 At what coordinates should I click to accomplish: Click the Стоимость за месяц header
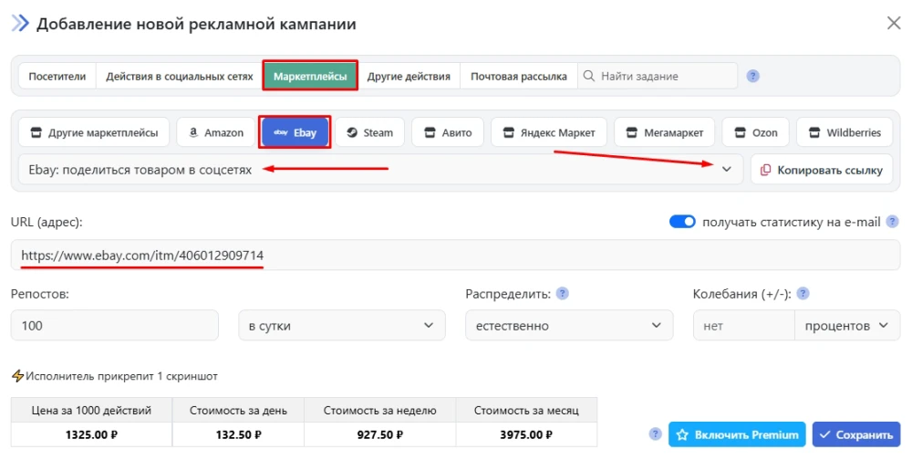526,411
